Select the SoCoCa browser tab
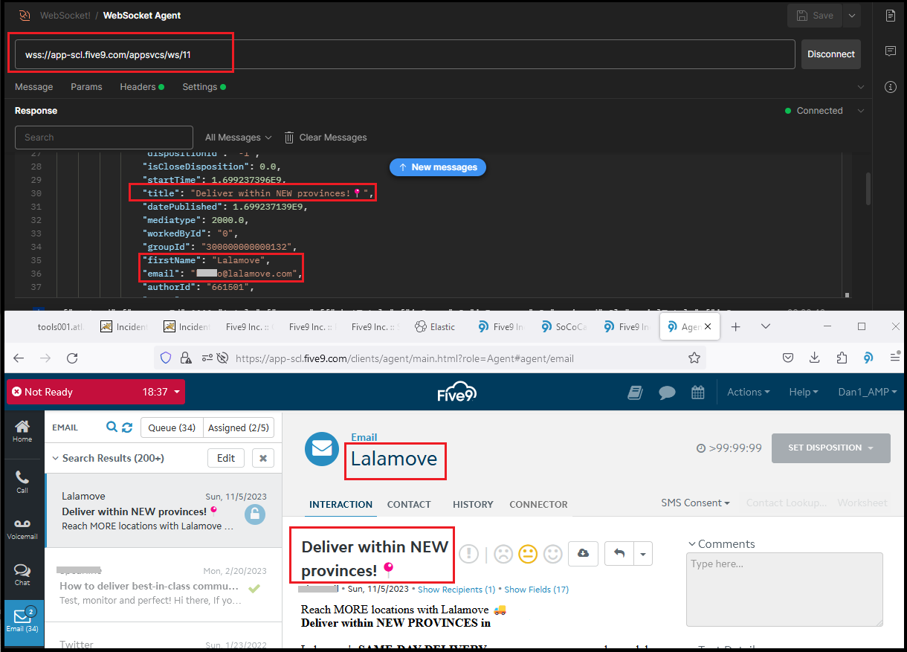Viewport: 907px width, 652px height. coord(563,326)
